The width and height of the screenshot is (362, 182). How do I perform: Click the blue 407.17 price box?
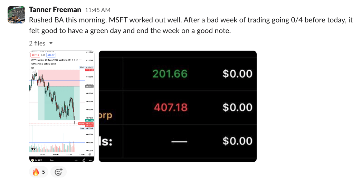[51, 55]
